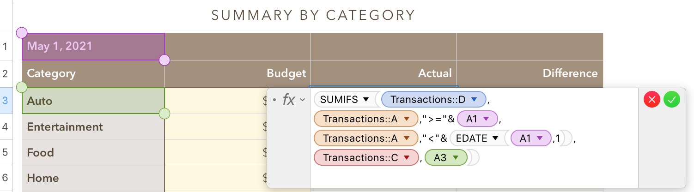Click the Home category cell
694x192 pixels.
coord(93,178)
